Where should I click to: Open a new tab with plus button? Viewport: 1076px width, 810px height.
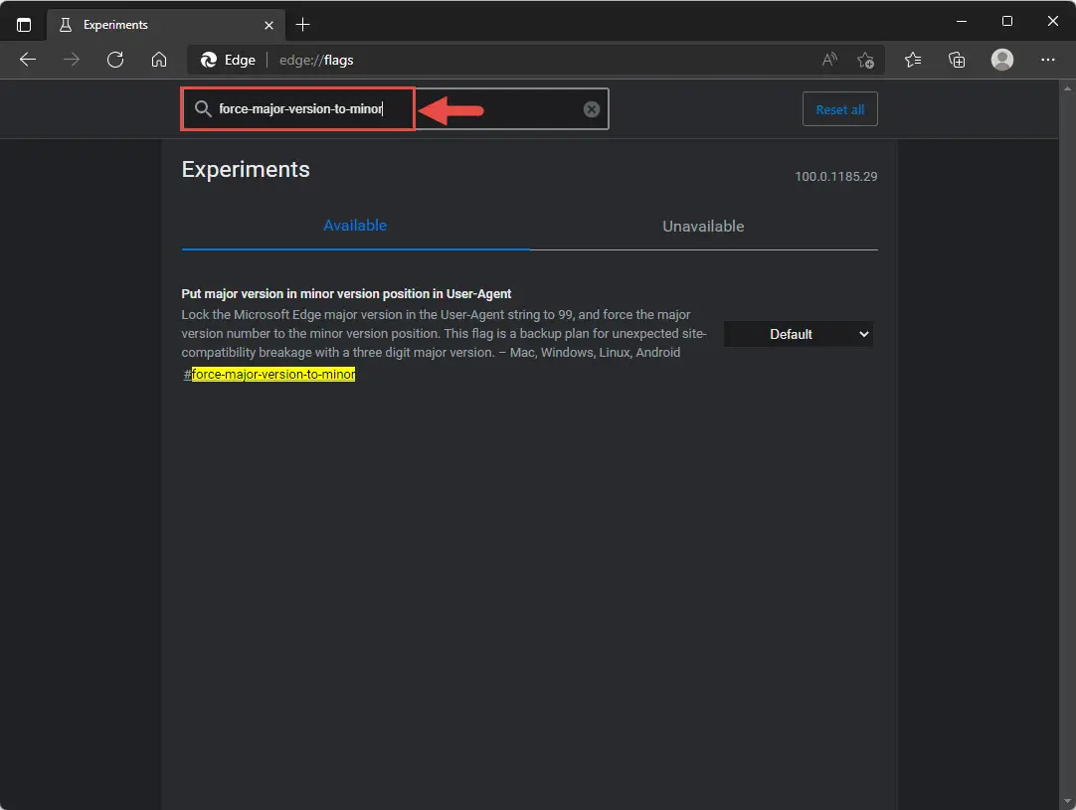[x=302, y=25]
